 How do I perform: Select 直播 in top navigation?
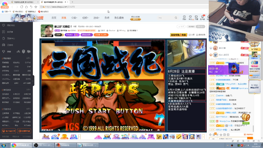coord(64,18)
